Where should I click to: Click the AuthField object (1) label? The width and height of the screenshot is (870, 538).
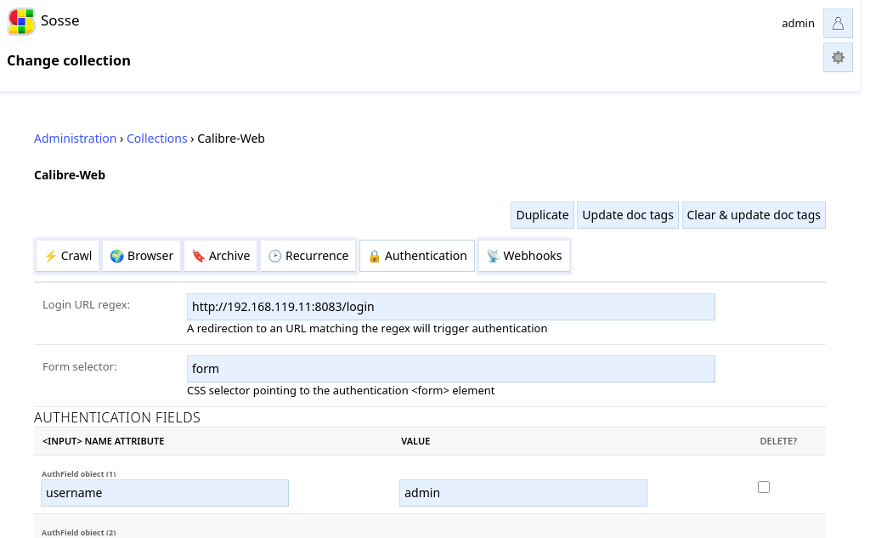(x=79, y=473)
